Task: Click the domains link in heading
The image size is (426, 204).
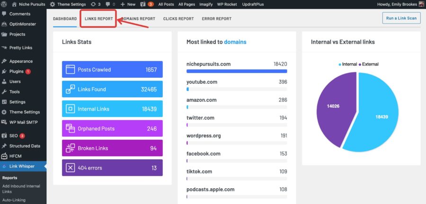Action: (x=235, y=42)
